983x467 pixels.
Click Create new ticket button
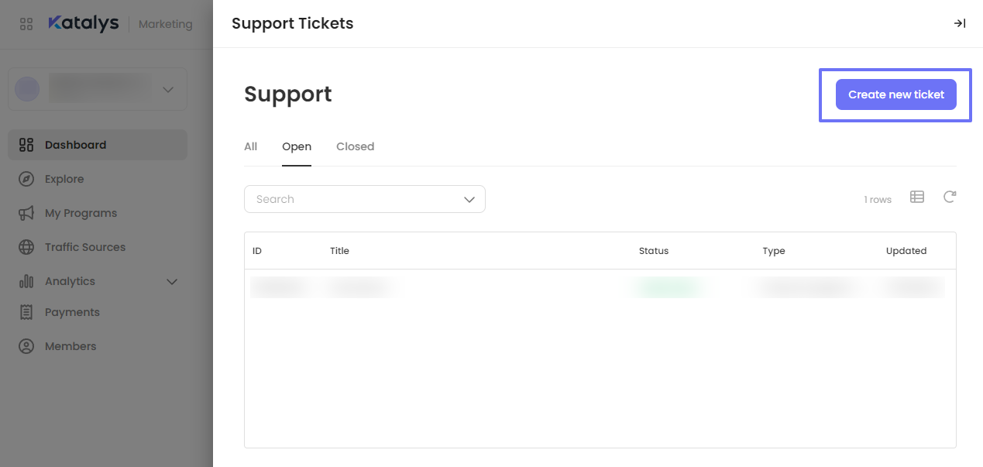[895, 94]
